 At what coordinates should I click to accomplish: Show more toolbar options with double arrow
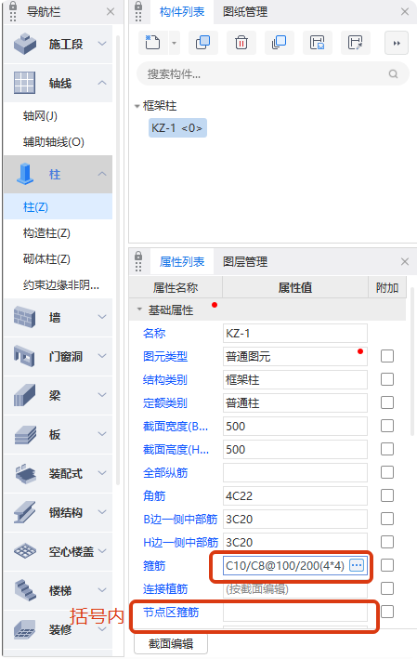tap(397, 43)
